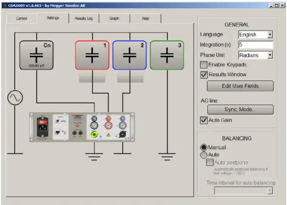The width and height of the screenshot is (287, 205).
Task: Switch to the Results Log tab
Action: pos(84,18)
